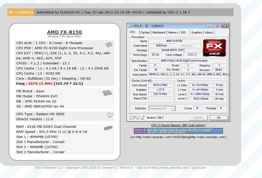Click the L1 Inst. 4 x 64 KBytes value
This screenshot has width=262, height=178.
click(201, 90)
